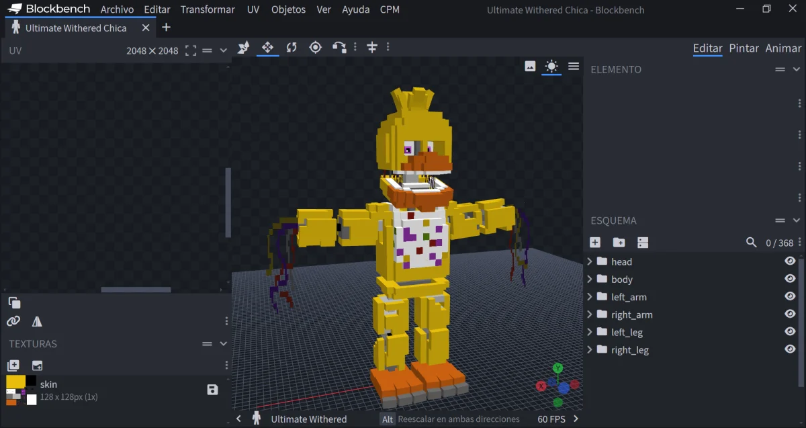Save the skin texture
Image resolution: width=806 pixels, height=428 pixels.
point(212,390)
